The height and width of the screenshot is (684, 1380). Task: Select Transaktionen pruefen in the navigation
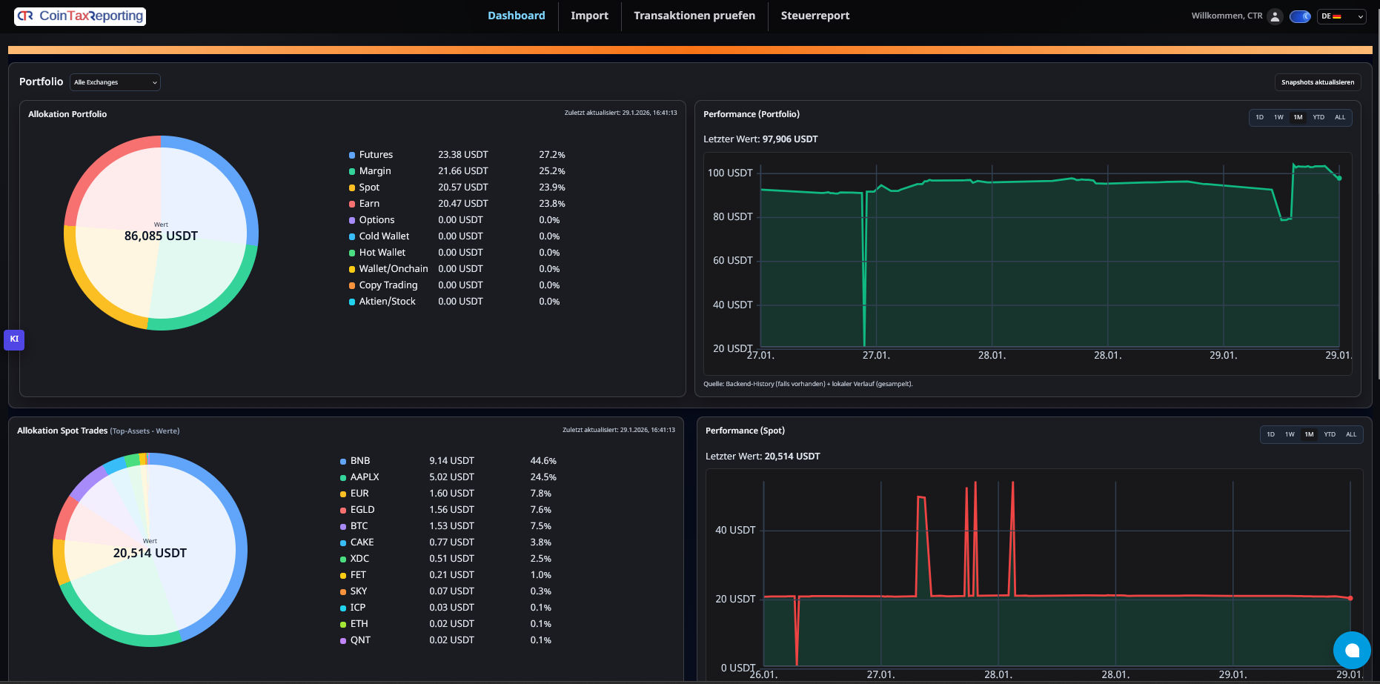point(694,16)
